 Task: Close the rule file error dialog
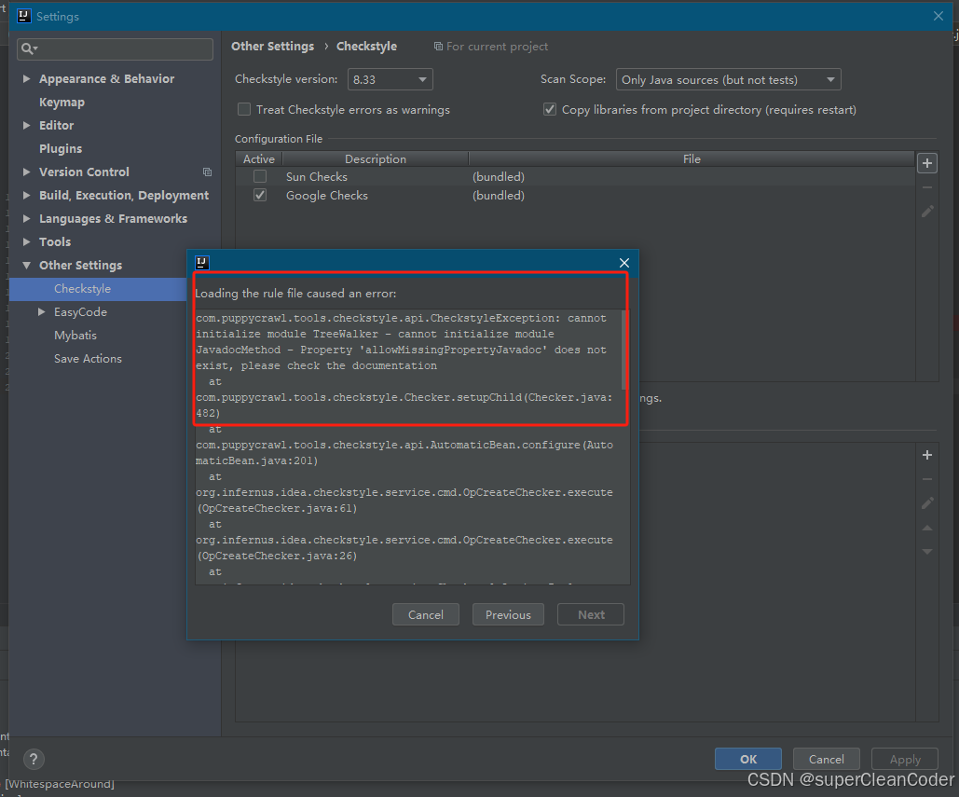click(x=623, y=263)
